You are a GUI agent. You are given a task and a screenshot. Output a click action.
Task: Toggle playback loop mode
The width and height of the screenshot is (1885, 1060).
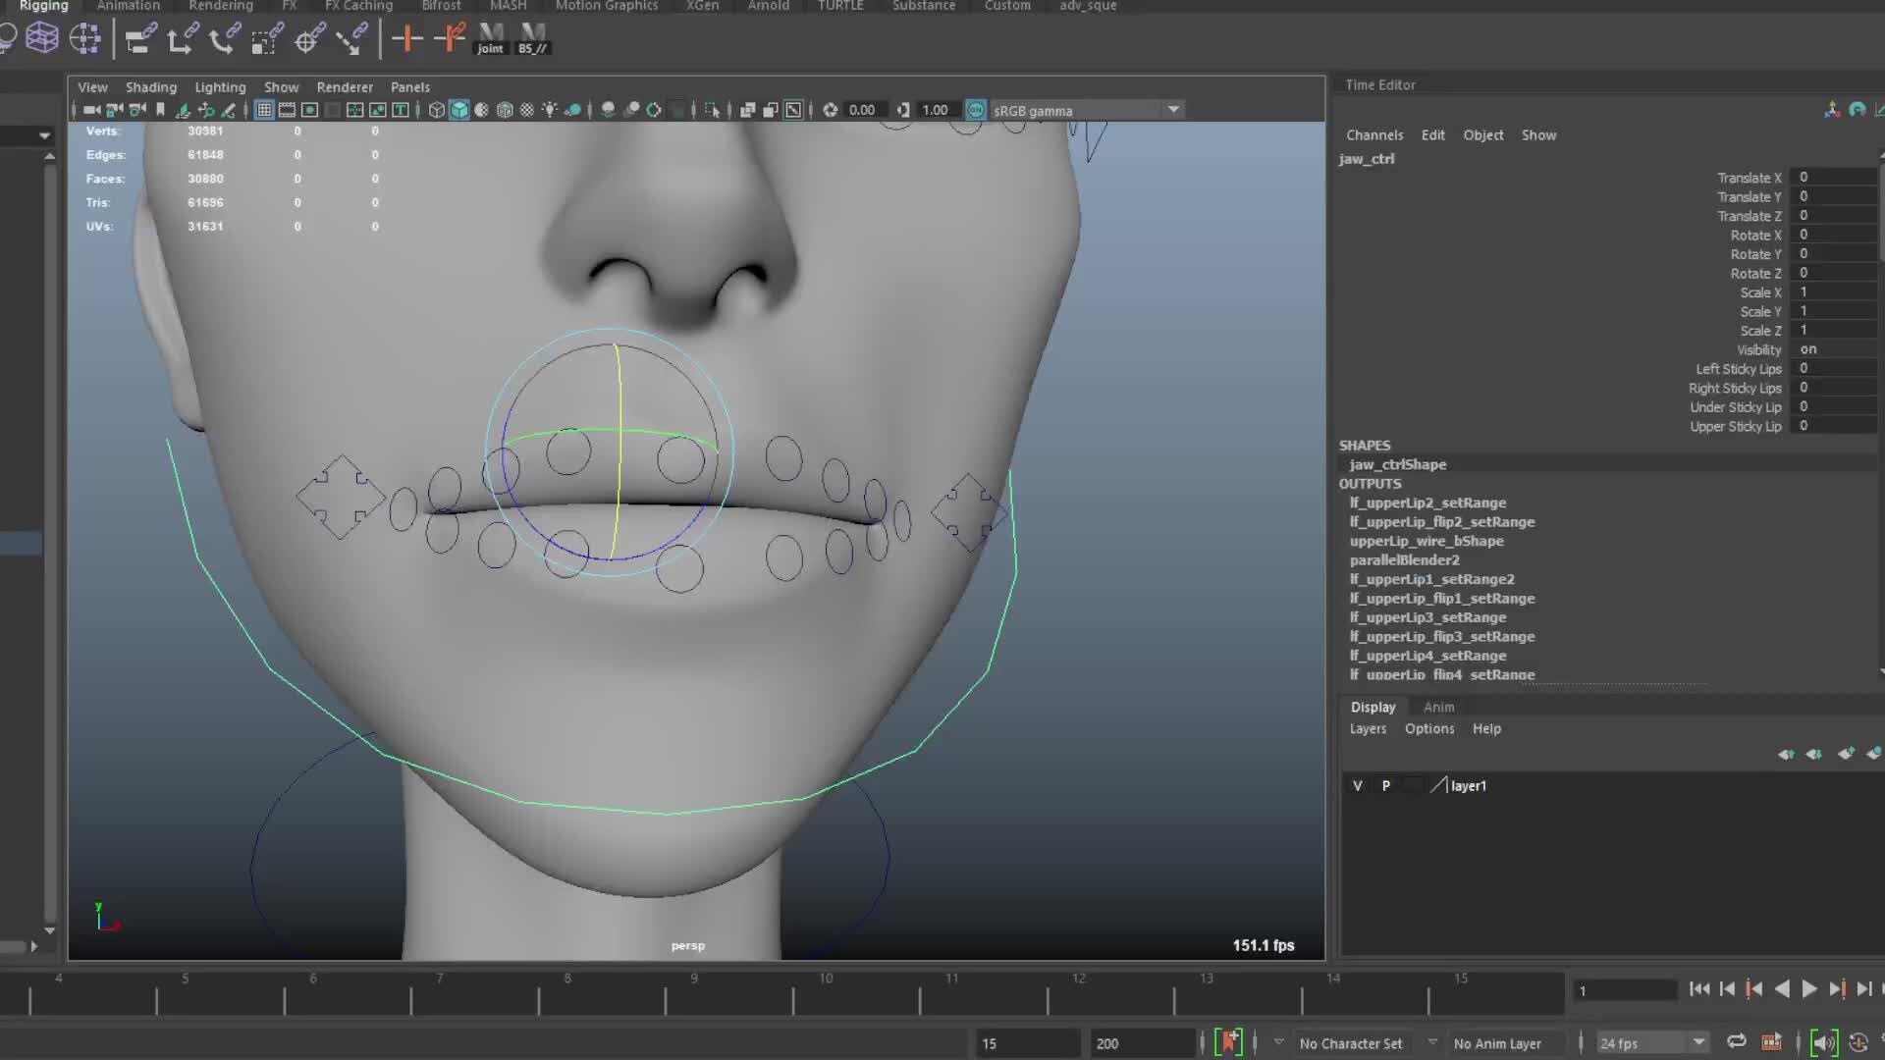tap(1737, 1041)
